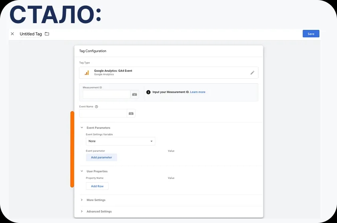Collapse the User Properties section
This screenshot has height=223, width=337.
click(x=82, y=171)
